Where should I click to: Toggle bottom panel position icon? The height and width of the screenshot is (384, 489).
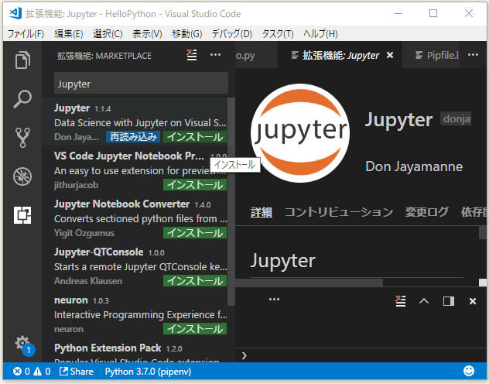tap(449, 301)
